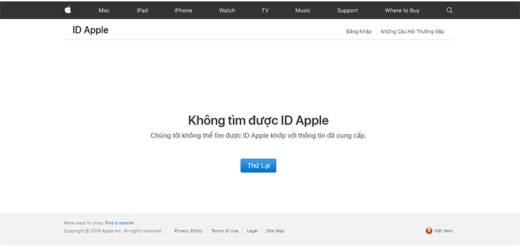This screenshot has width=520, height=247.
Task: Select Music in the top navigation
Action: tap(303, 10)
